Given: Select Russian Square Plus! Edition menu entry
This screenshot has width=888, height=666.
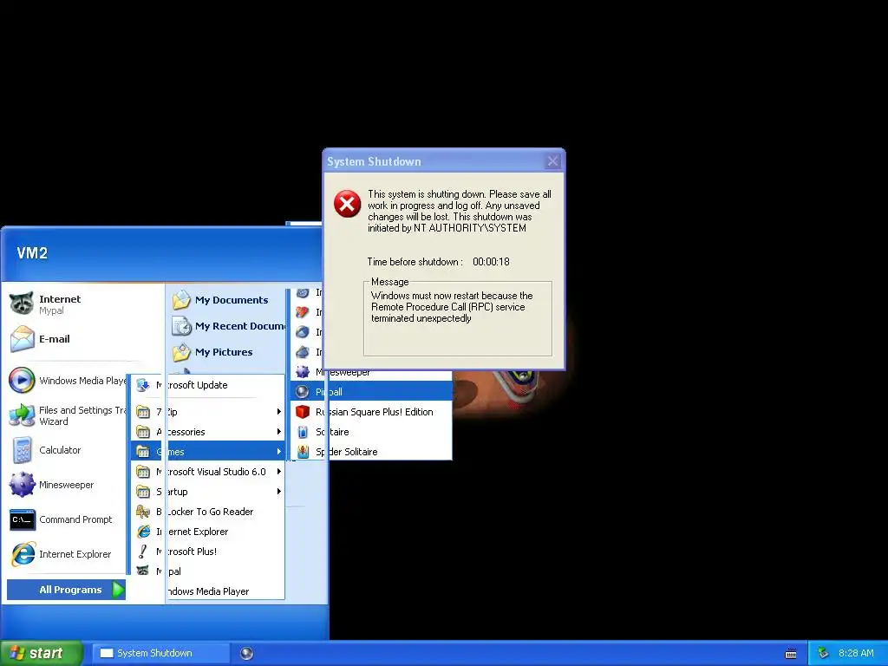Looking at the screenshot, I should [x=371, y=412].
